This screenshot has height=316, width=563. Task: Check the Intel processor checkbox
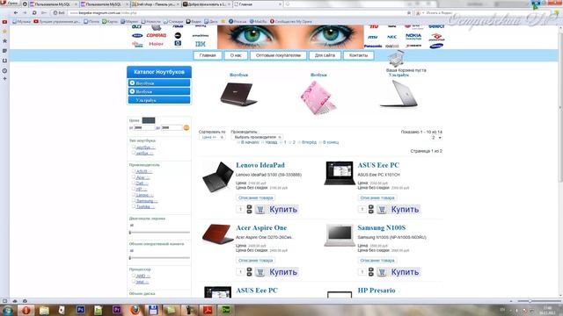(134, 282)
